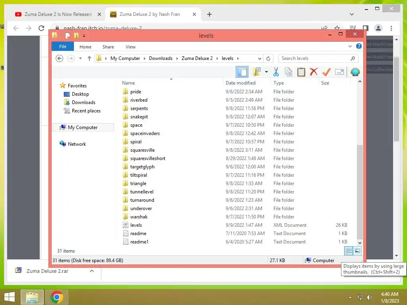This screenshot has height=305, width=407.
Task: Reload the Chrome page
Action: [x=41, y=28]
